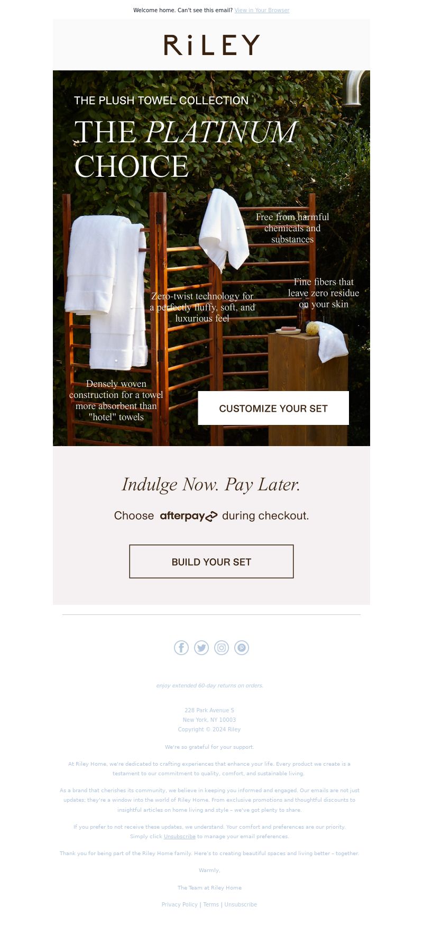Click the Riley logo header
The width and height of the screenshot is (423, 934).
212,45
